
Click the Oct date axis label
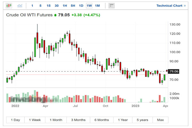tap(105, 106)
